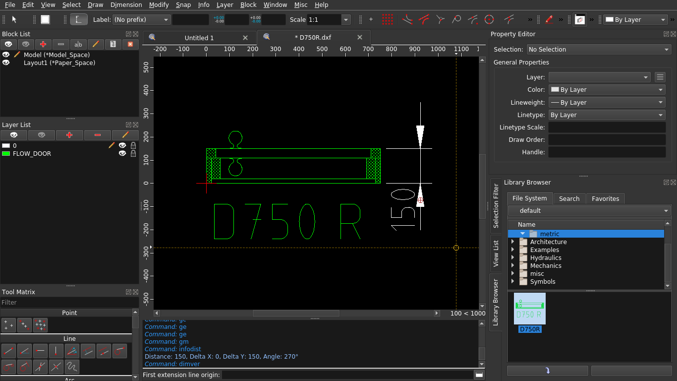
Task: Click delete block red X icon
Action: click(130, 44)
